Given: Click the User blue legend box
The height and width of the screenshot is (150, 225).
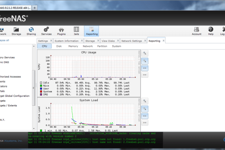Looking at the screenshot, I should pos(41,88).
